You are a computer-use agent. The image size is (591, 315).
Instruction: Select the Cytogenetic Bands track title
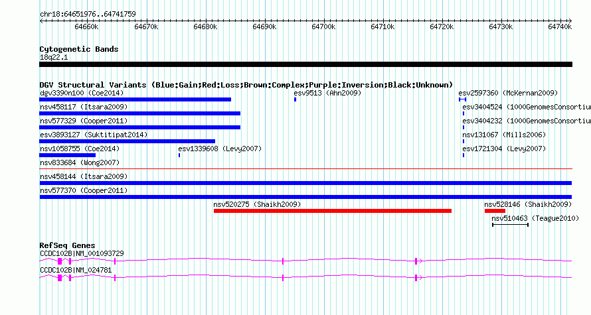(x=79, y=49)
